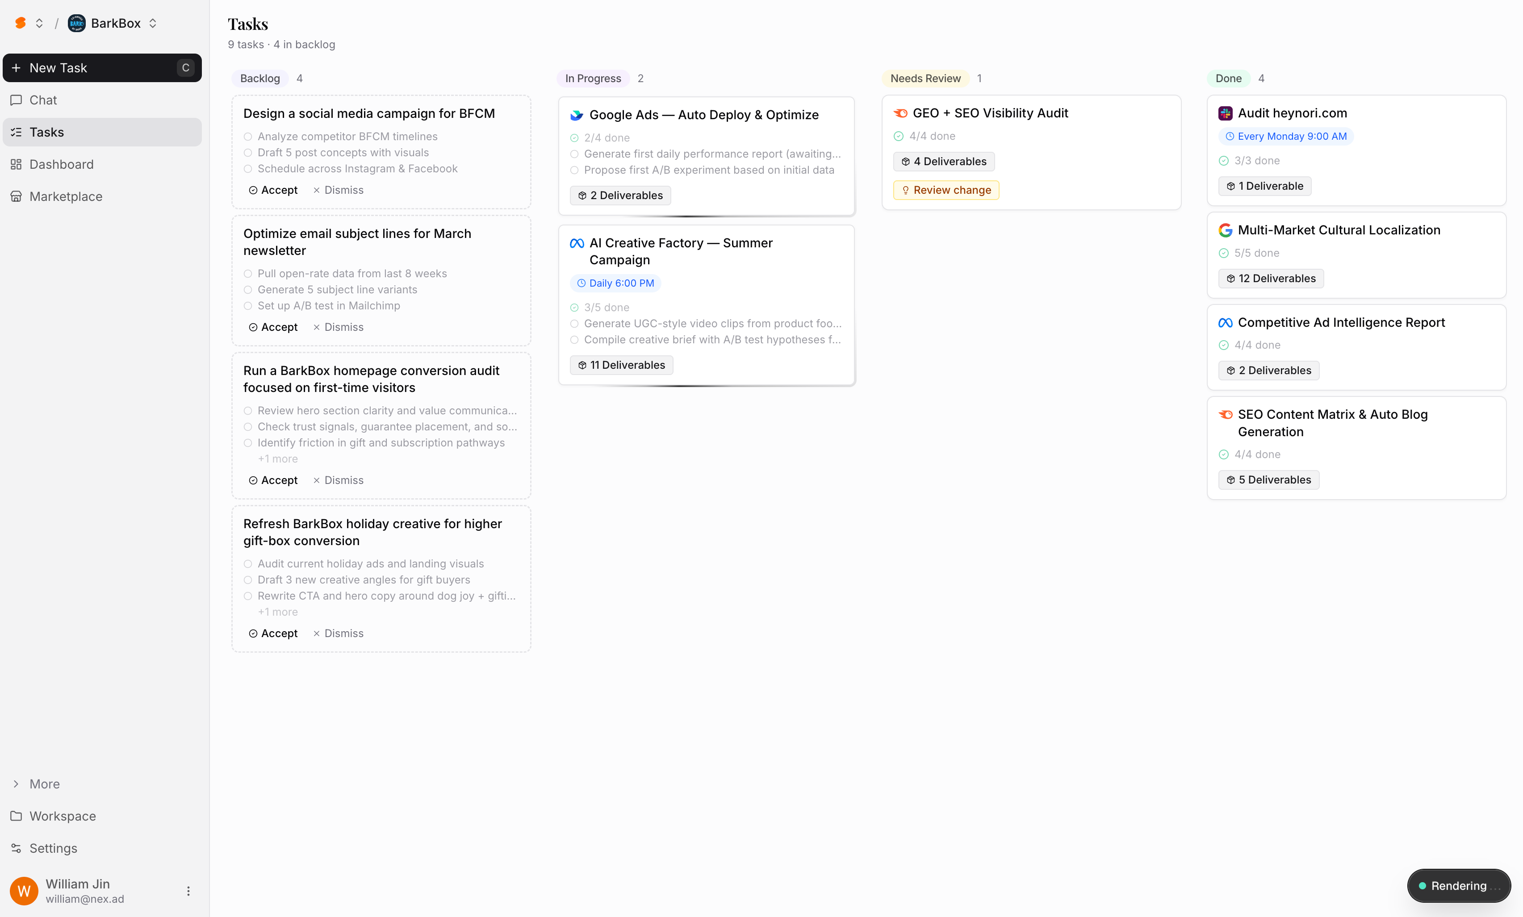Click the BarkBox workspace avatar icon
This screenshot has width=1523, height=917.
(77, 24)
